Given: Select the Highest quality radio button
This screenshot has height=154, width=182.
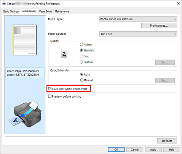Looking at the screenshot, I should click(x=81, y=45).
